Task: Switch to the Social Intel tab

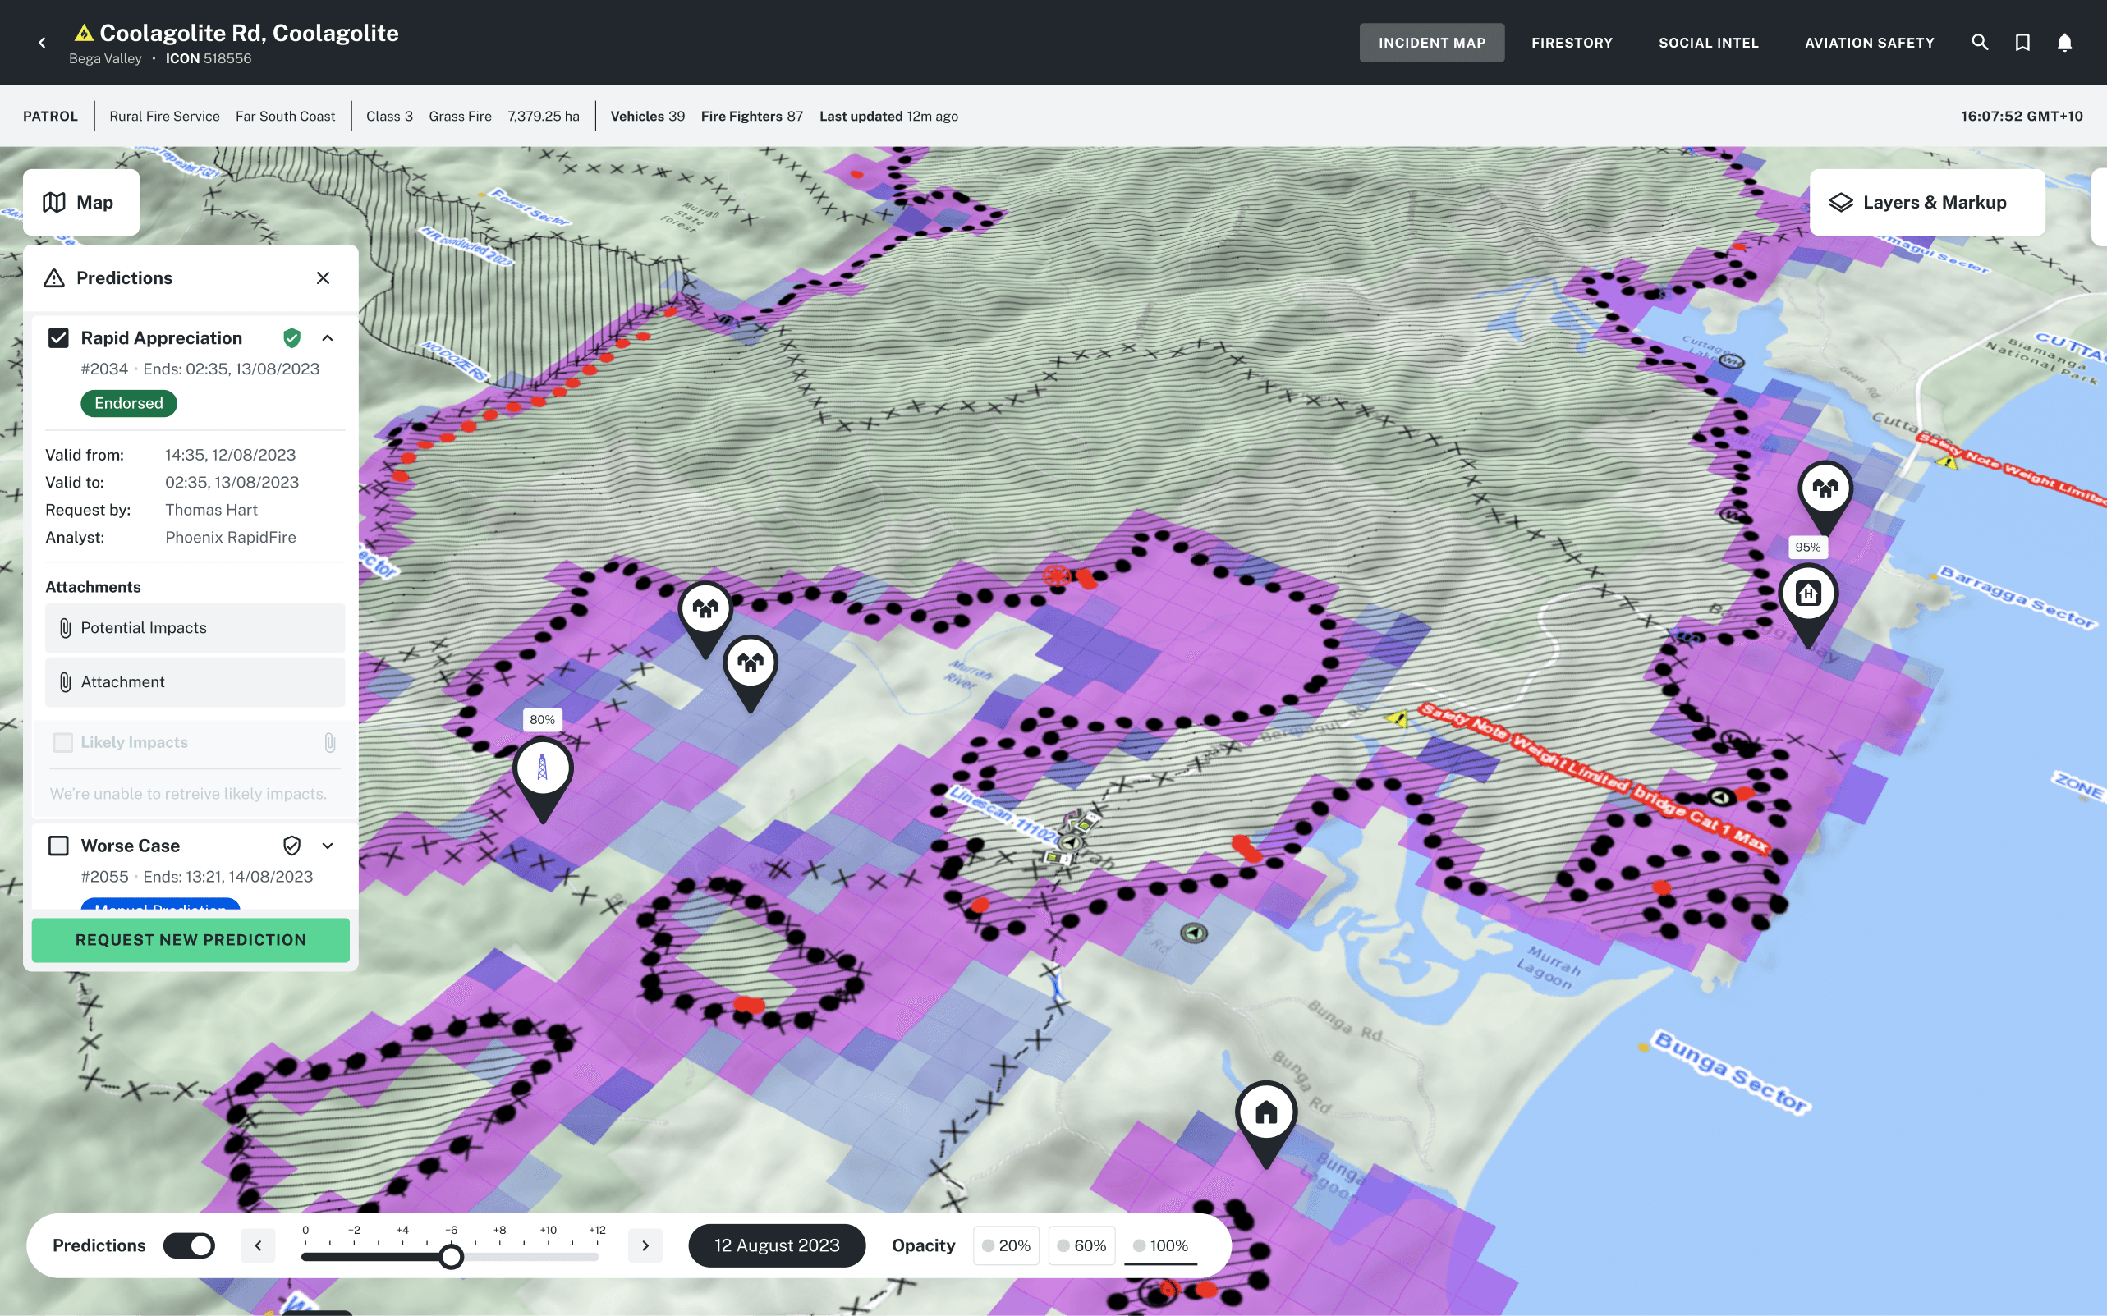Action: pos(1709,43)
